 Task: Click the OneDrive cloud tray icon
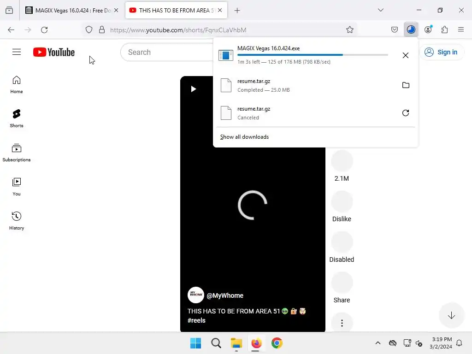point(393,343)
